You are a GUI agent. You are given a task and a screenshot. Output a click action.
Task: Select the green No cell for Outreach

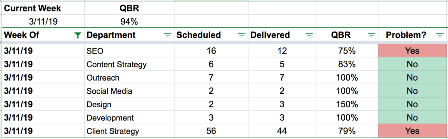click(x=412, y=77)
